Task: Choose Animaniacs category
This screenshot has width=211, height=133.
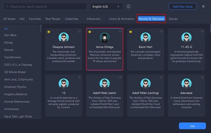Action: coord(11,109)
